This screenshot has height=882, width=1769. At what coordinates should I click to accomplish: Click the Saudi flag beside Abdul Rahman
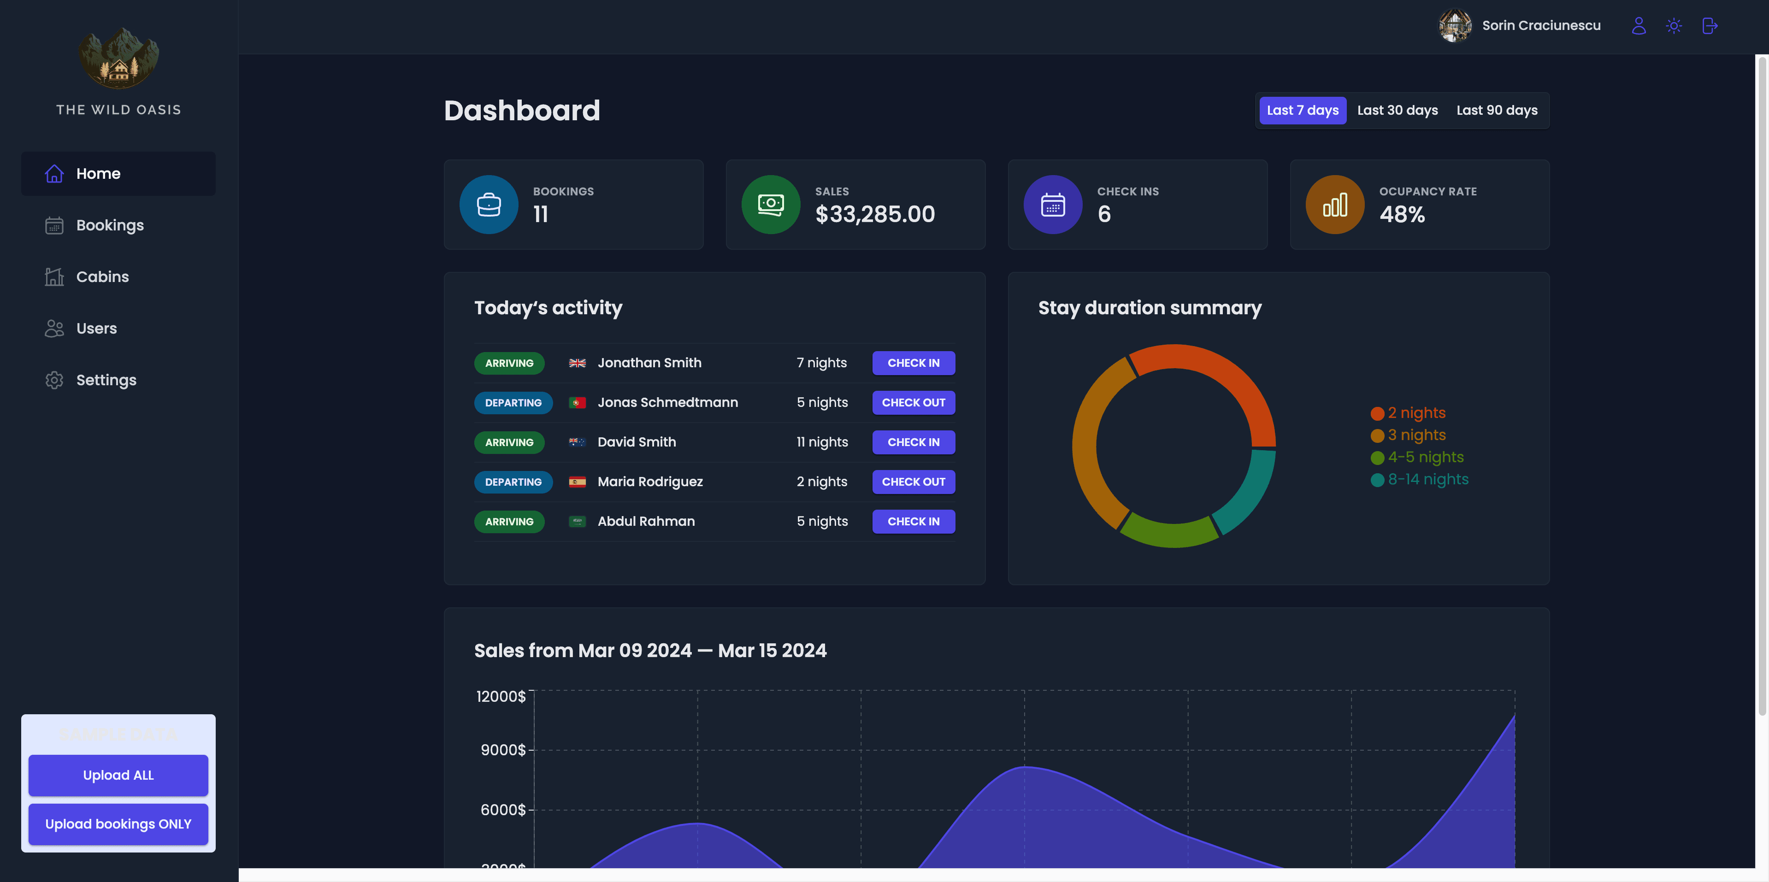click(577, 522)
